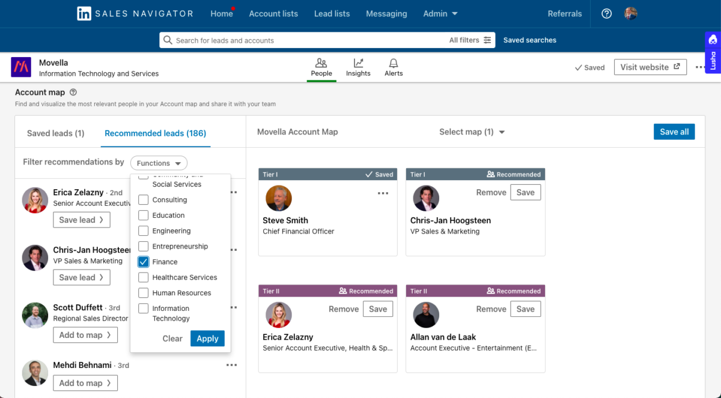
Task: Click the leads and accounts search field
Action: point(270,40)
